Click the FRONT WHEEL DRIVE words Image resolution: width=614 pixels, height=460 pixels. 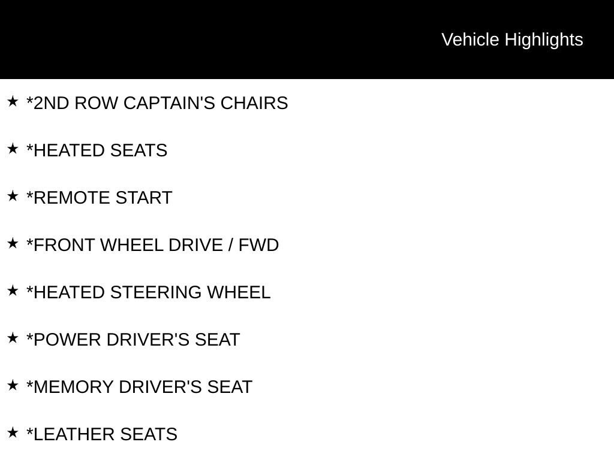(127, 245)
